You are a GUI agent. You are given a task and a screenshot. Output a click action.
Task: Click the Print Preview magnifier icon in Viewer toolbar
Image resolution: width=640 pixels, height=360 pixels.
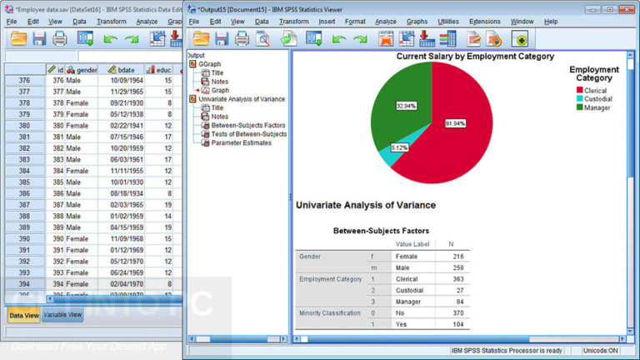click(x=262, y=39)
